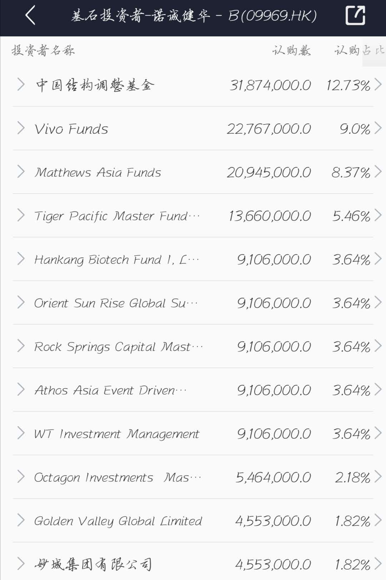Open right arrow on 妙城集团有限公司 row

378,564
